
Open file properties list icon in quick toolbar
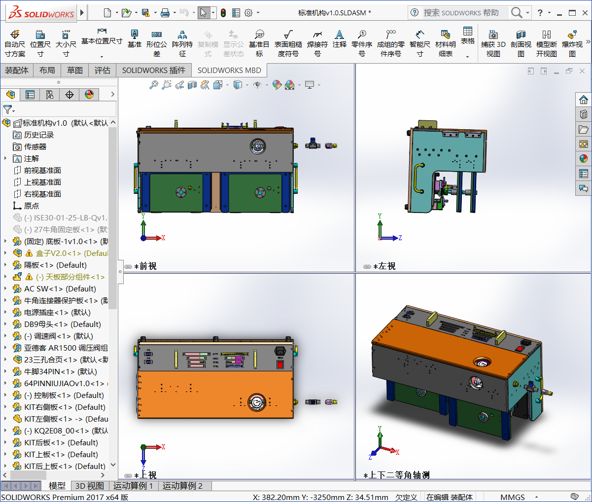236,13
